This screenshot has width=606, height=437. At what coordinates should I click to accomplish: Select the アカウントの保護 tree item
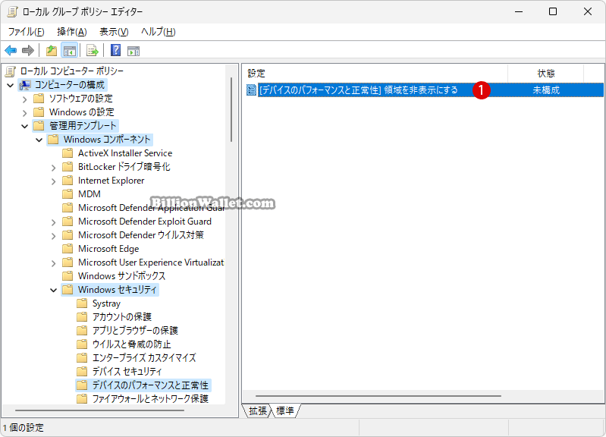(122, 316)
